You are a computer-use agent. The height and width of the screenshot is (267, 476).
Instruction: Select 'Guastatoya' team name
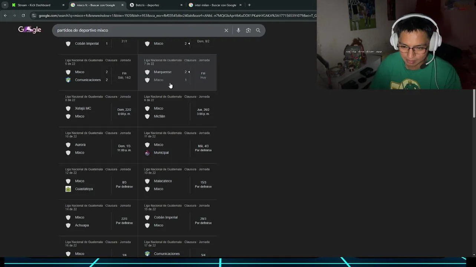tap(84, 189)
